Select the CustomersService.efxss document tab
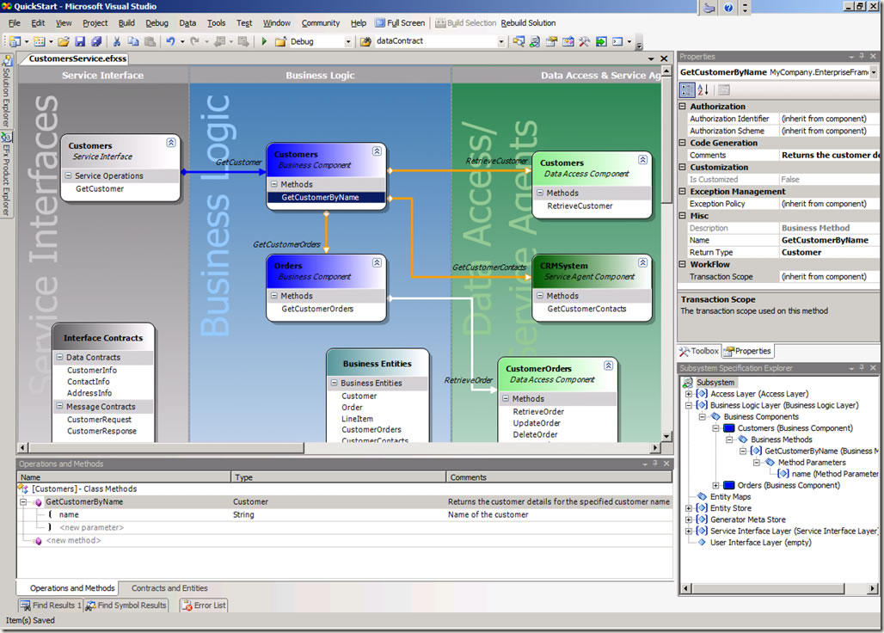Viewport: 884px width, 633px height. pyautogui.click(x=77, y=58)
